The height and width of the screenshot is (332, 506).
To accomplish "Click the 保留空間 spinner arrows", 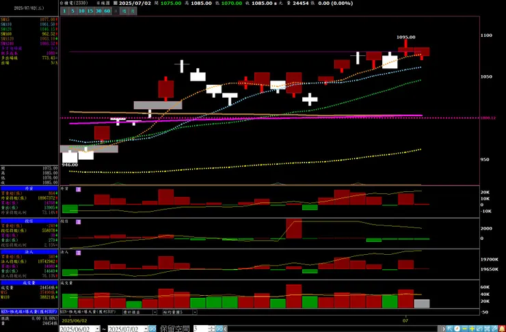I will 212,329.
